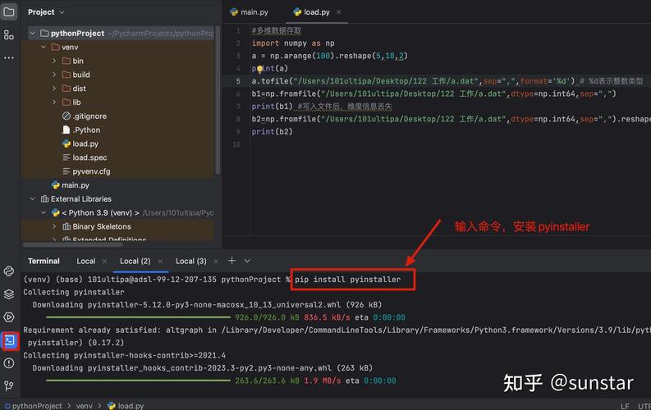Close the Local (2) terminal tab
Screen dimensions: 651x410
(x=160, y=262)
